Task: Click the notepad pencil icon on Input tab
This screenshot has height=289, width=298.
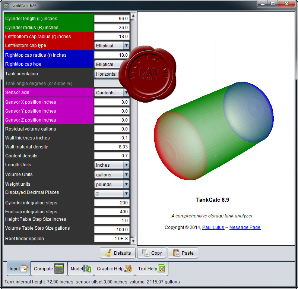Action: point(24,268)
